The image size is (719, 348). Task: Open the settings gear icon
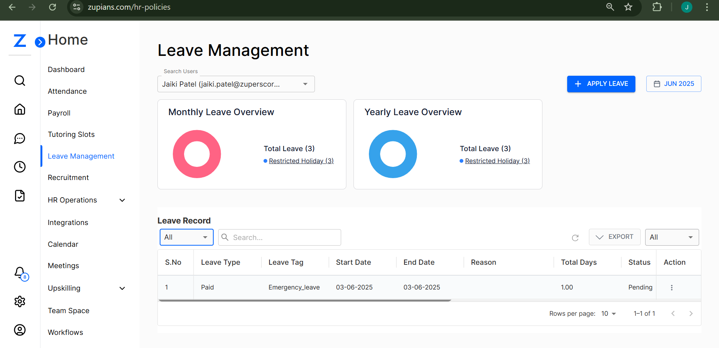click(19, 301)
